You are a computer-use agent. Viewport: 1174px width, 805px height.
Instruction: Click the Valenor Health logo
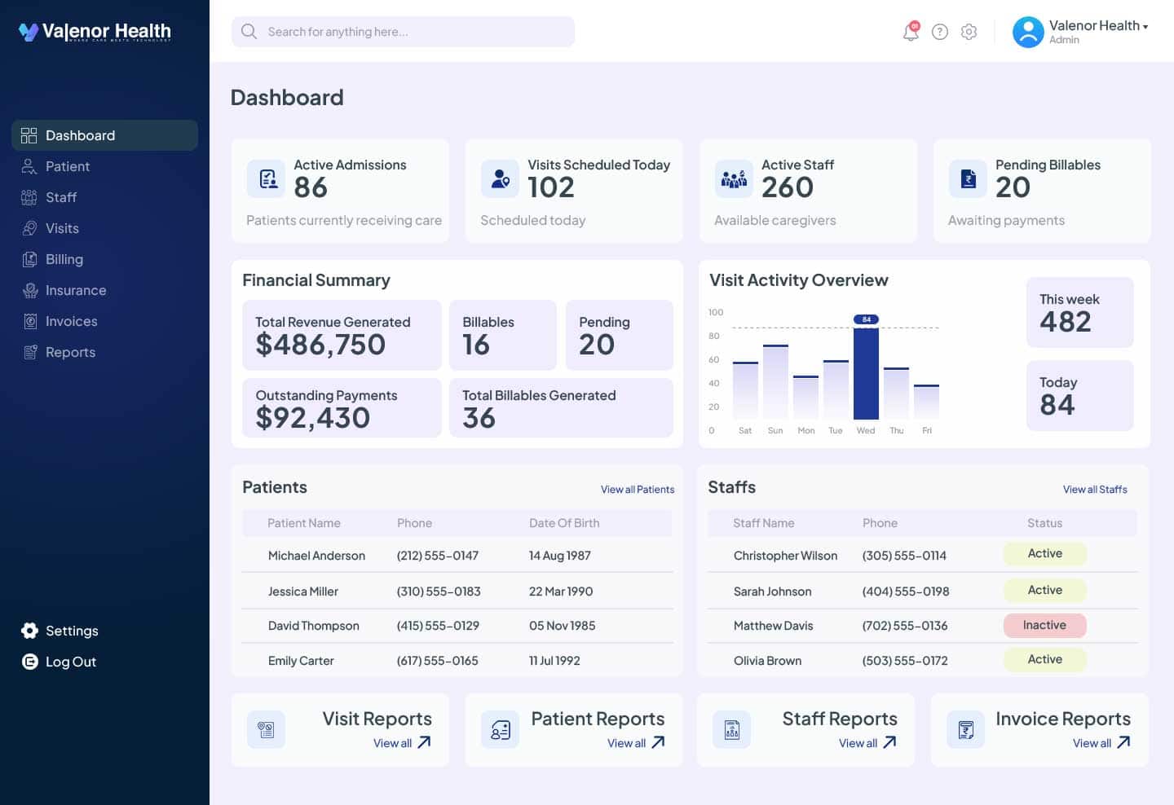[x=95, y=32]
